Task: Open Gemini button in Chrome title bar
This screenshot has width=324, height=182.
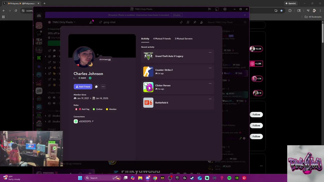Action: 291,4
